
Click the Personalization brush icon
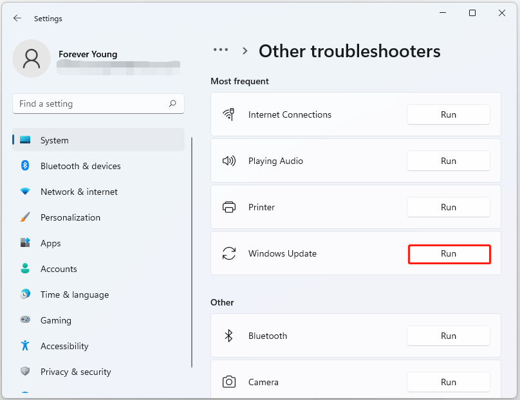[24, 217]
